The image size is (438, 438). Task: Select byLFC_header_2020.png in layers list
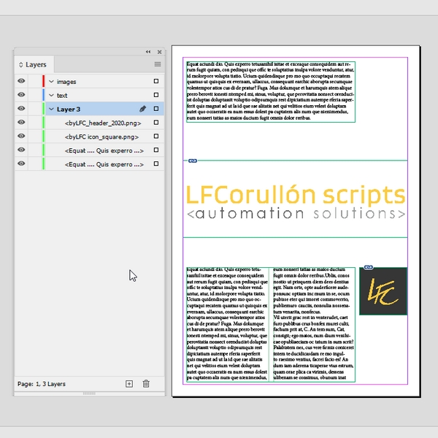[103, 123]
